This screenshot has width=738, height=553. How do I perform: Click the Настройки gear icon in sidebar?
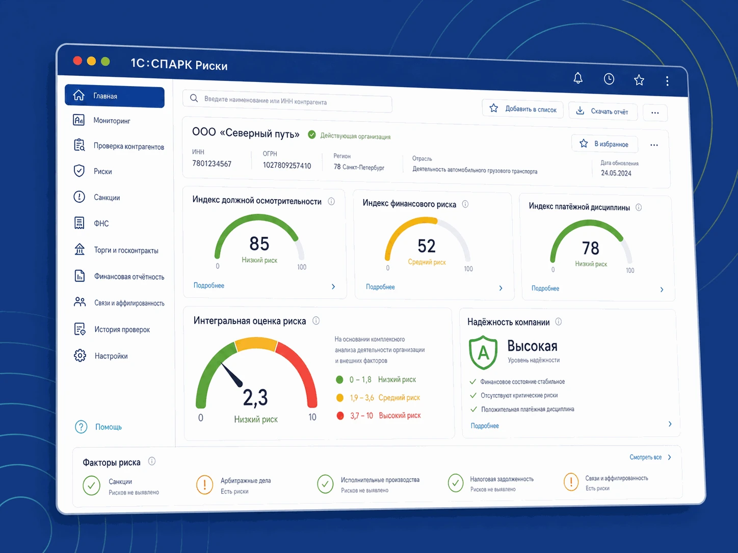80,355
